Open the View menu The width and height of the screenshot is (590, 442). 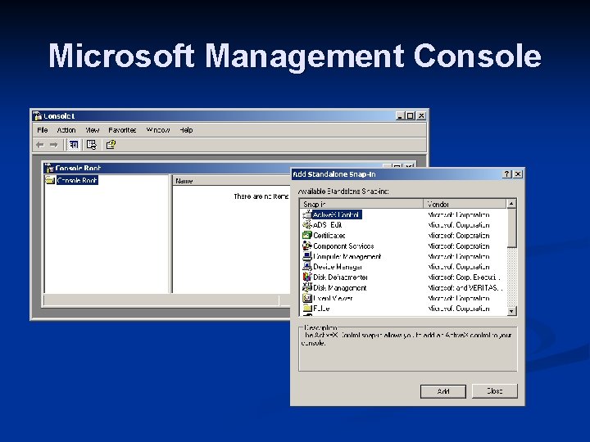92,130
